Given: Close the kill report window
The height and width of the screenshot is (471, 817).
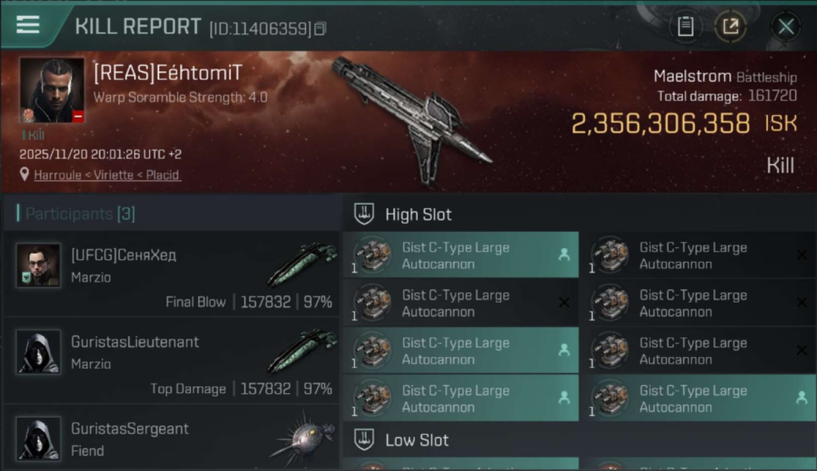Looking at the screenshot, I should pyautogui.click(x=786, y=26).
